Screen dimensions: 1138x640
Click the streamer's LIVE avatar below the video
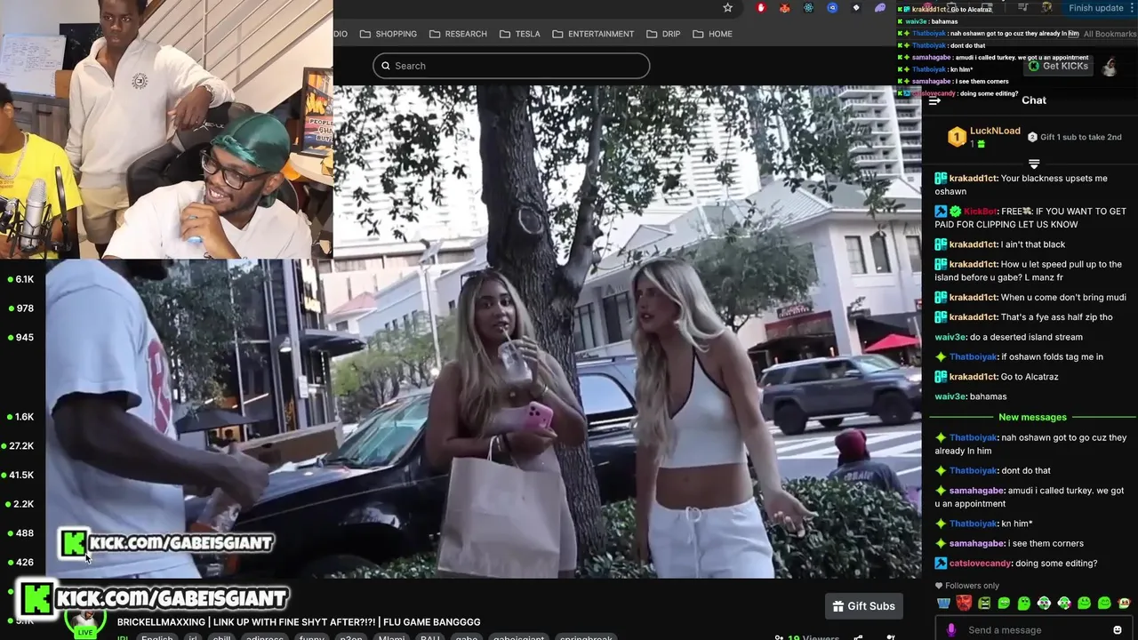[84, 622]
